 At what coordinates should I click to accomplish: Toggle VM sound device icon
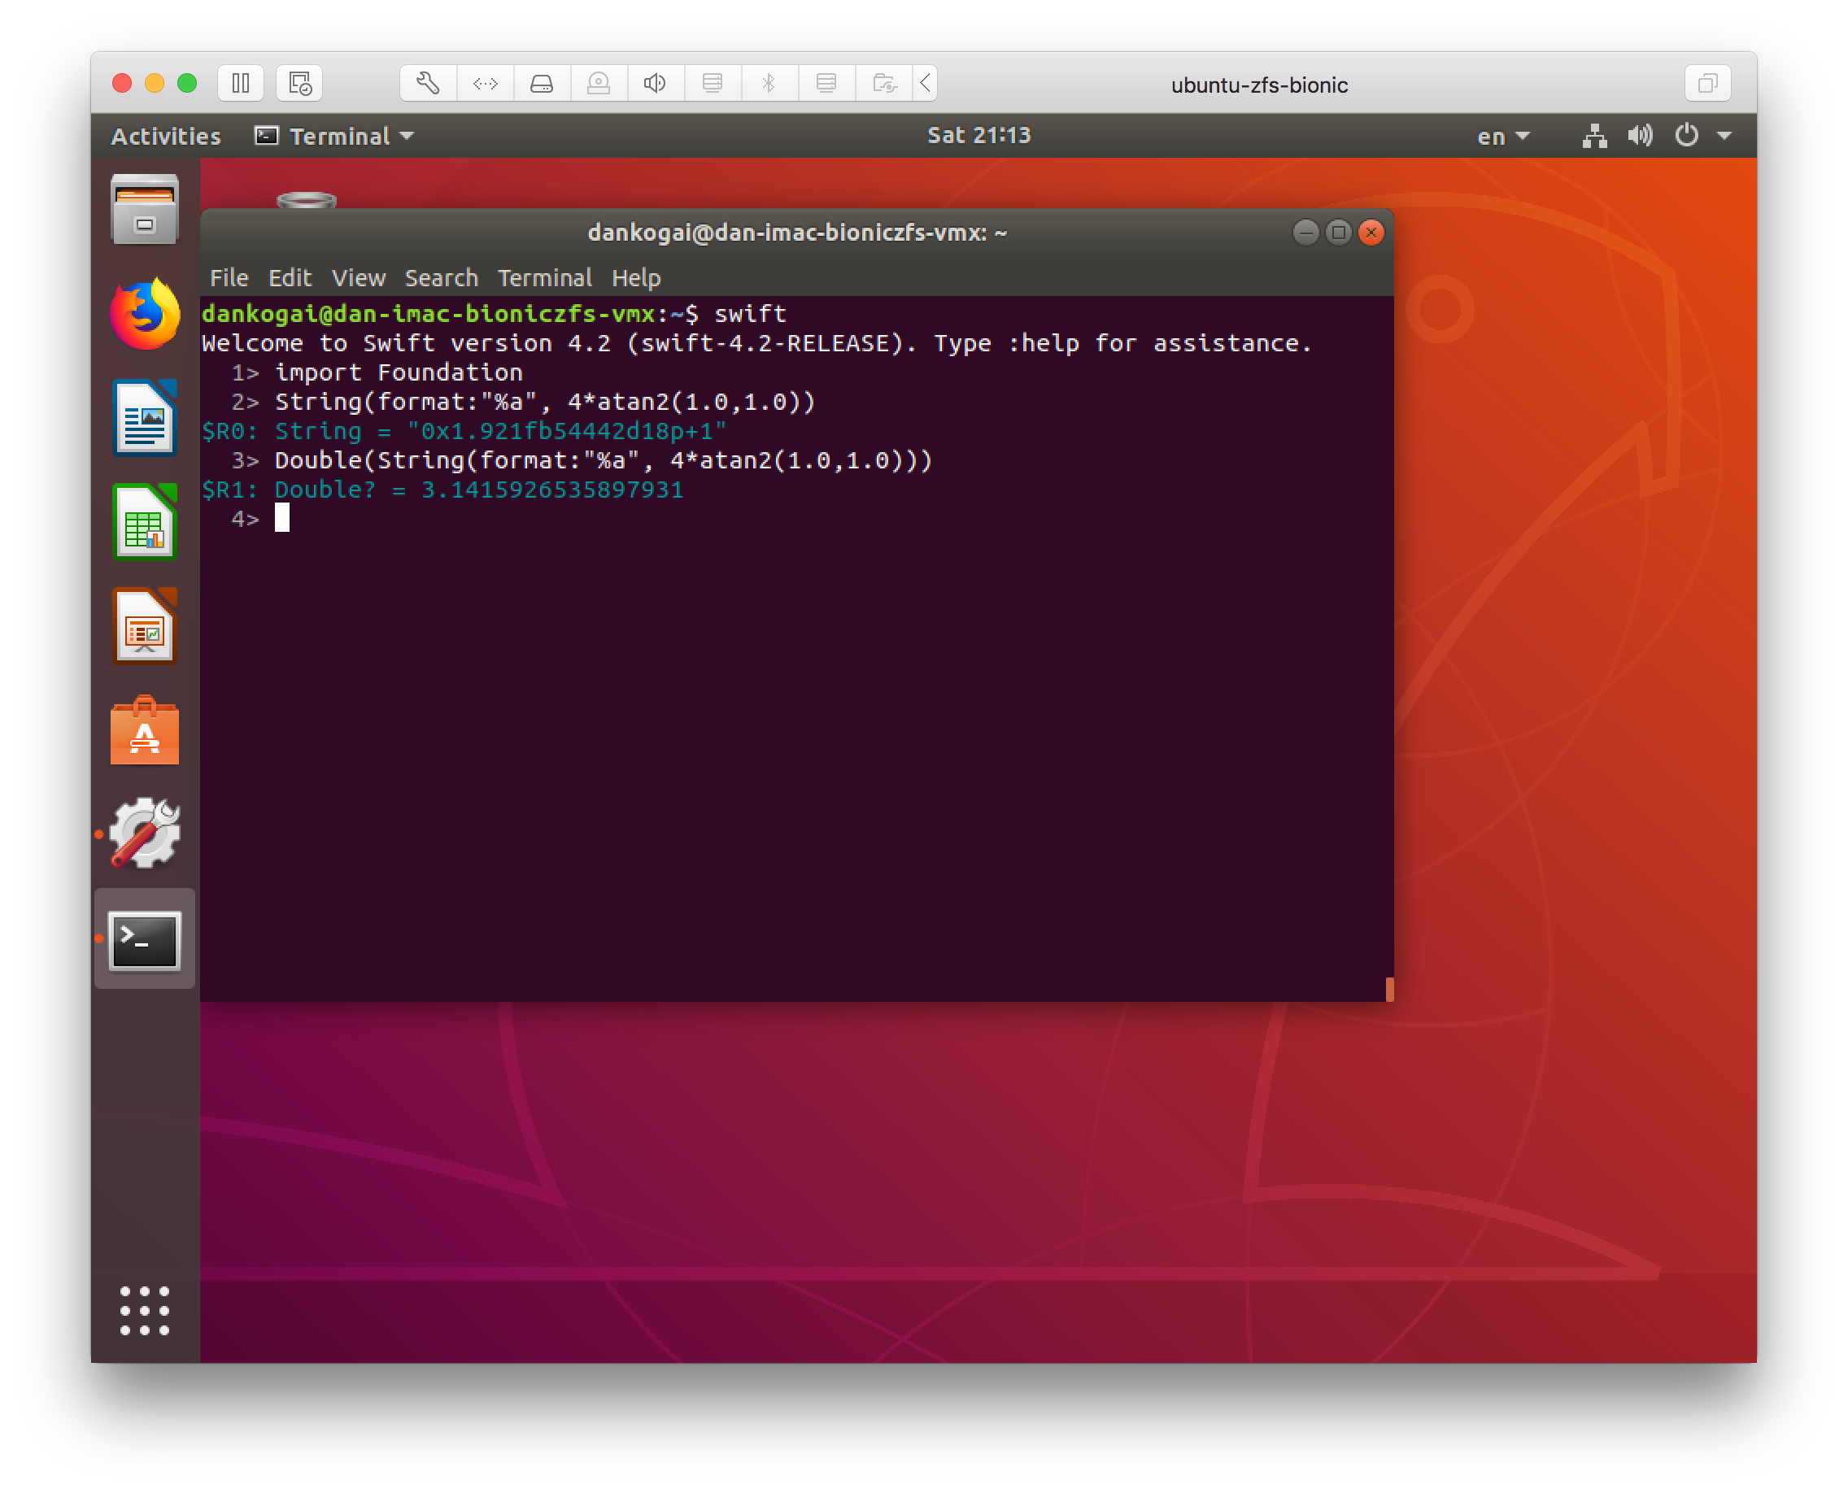[656, 84]
